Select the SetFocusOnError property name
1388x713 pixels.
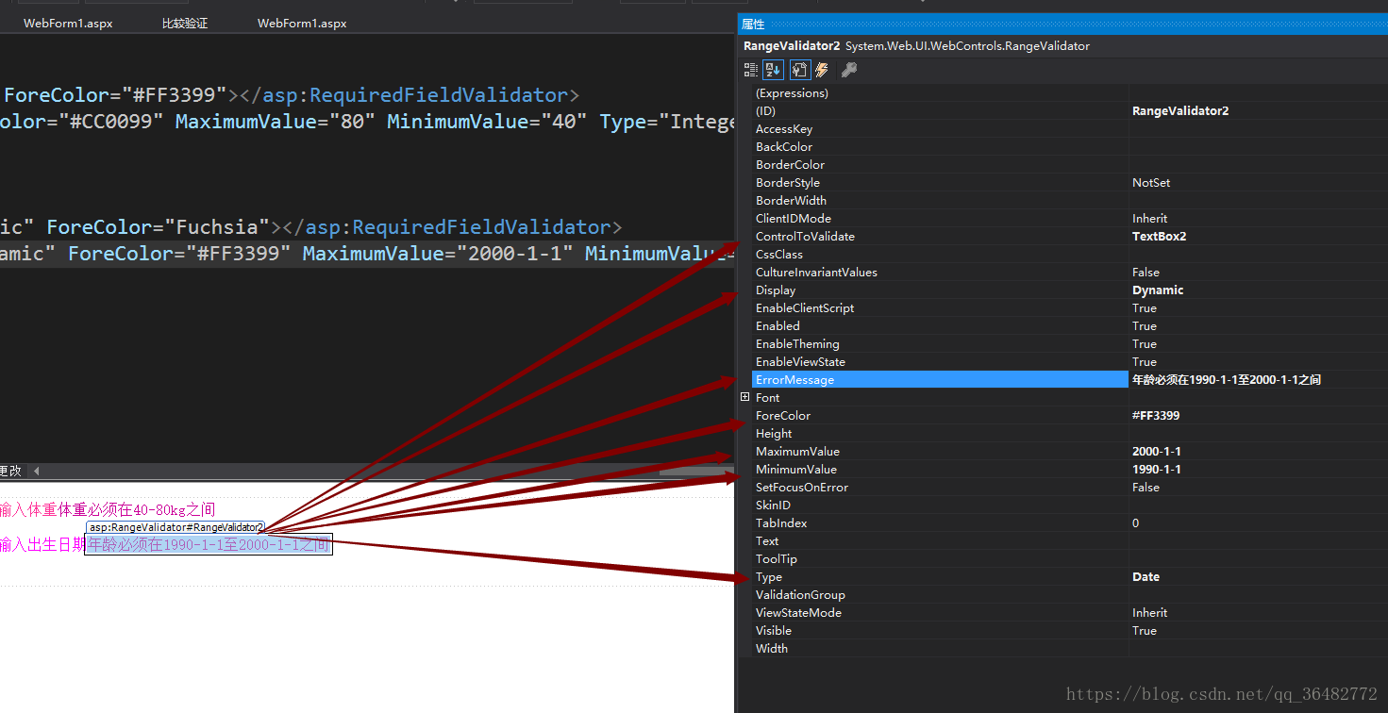point(802,488)
